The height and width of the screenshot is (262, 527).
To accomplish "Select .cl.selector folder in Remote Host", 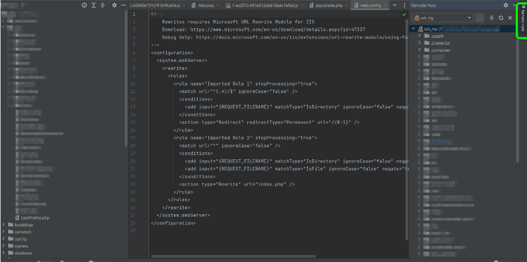I will point(440,43).
